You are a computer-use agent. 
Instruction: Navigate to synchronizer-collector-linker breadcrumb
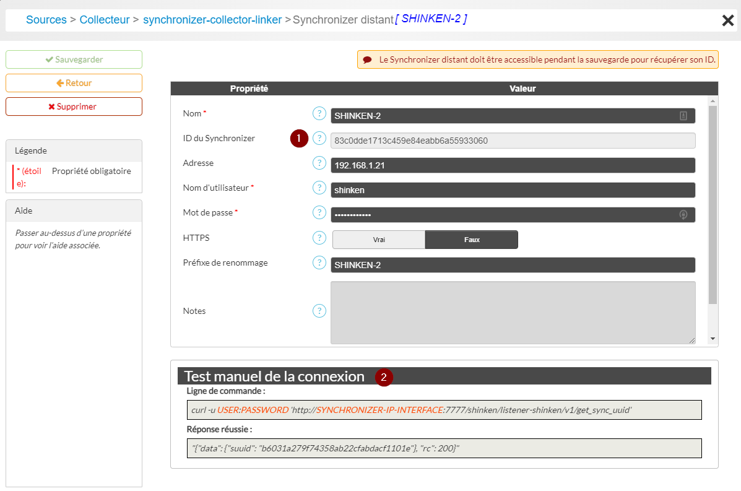212,20
